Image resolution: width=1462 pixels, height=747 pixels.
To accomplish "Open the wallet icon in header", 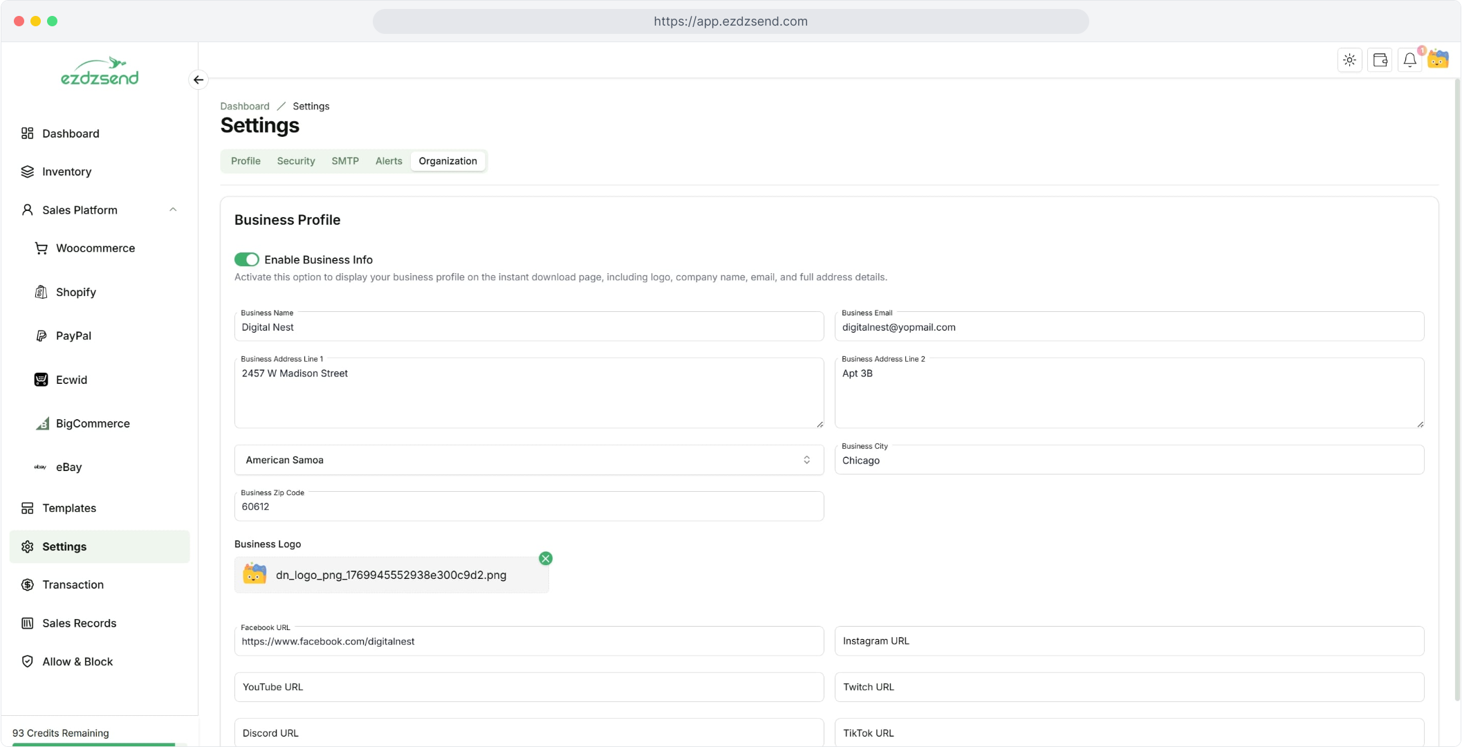I will [x=1380, y=60].
